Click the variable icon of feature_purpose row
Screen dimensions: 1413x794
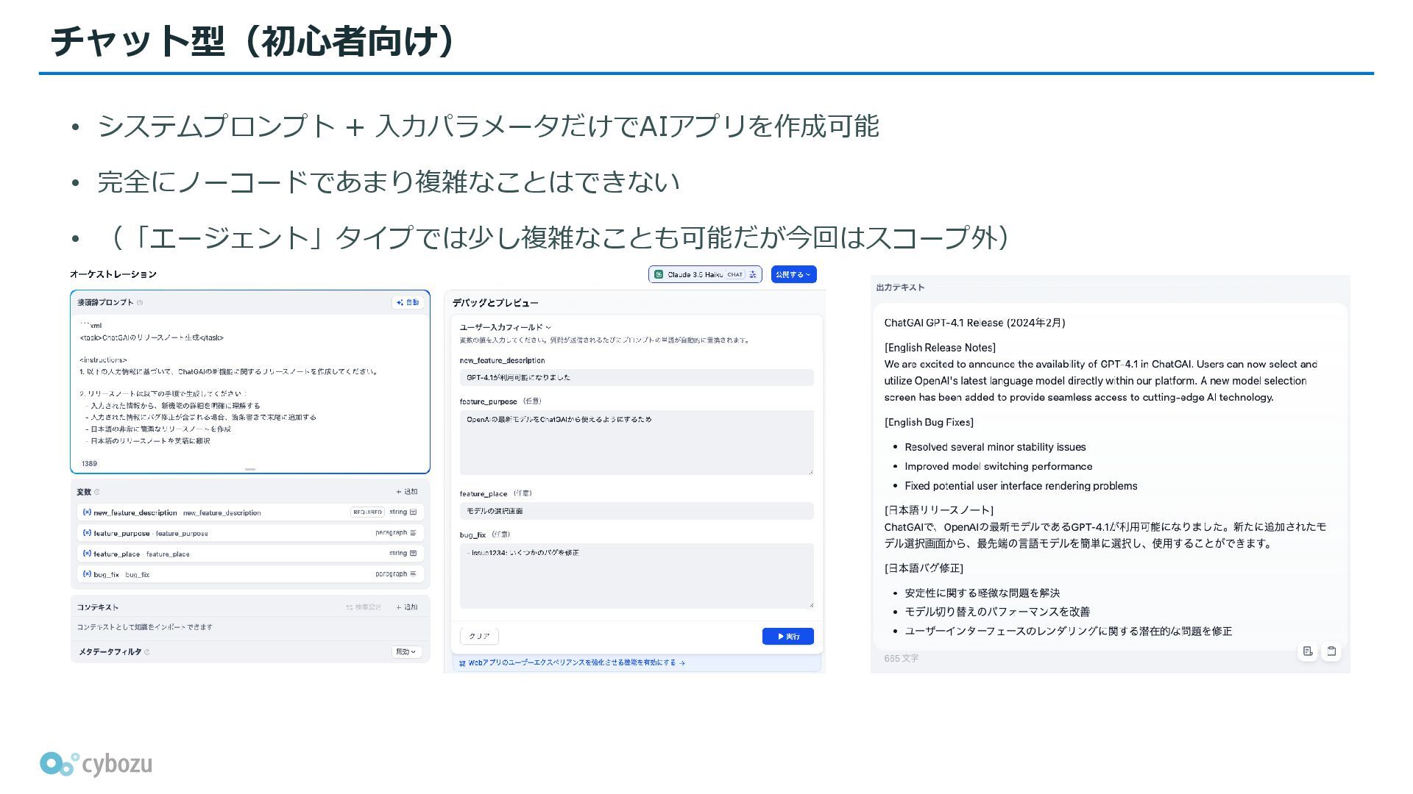(x=87, y=533)
